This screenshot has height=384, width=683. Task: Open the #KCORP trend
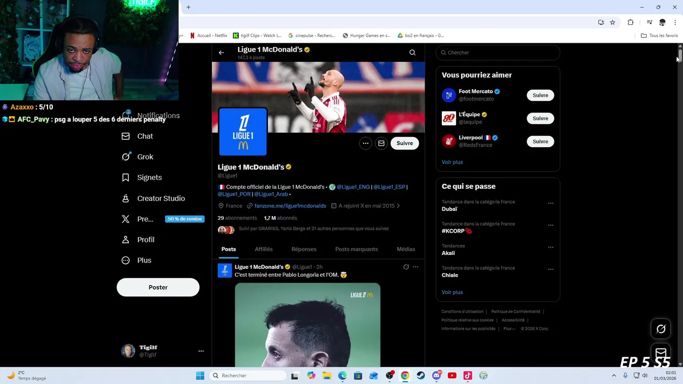tap(457, 231)
